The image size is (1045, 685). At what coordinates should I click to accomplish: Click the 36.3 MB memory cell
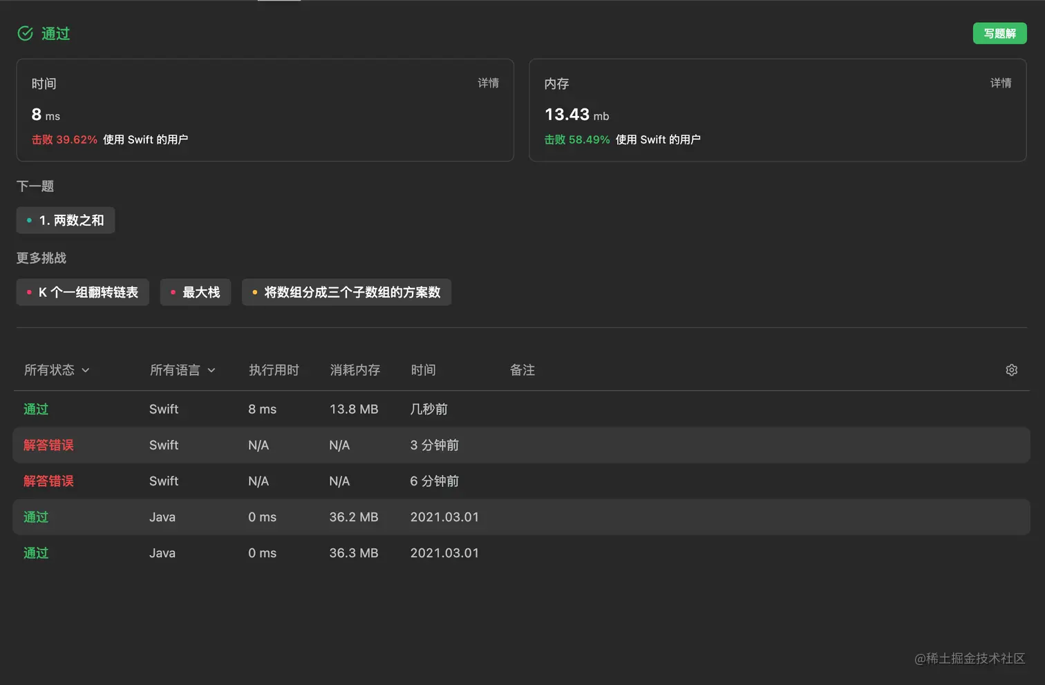click(x=354, y=552)
